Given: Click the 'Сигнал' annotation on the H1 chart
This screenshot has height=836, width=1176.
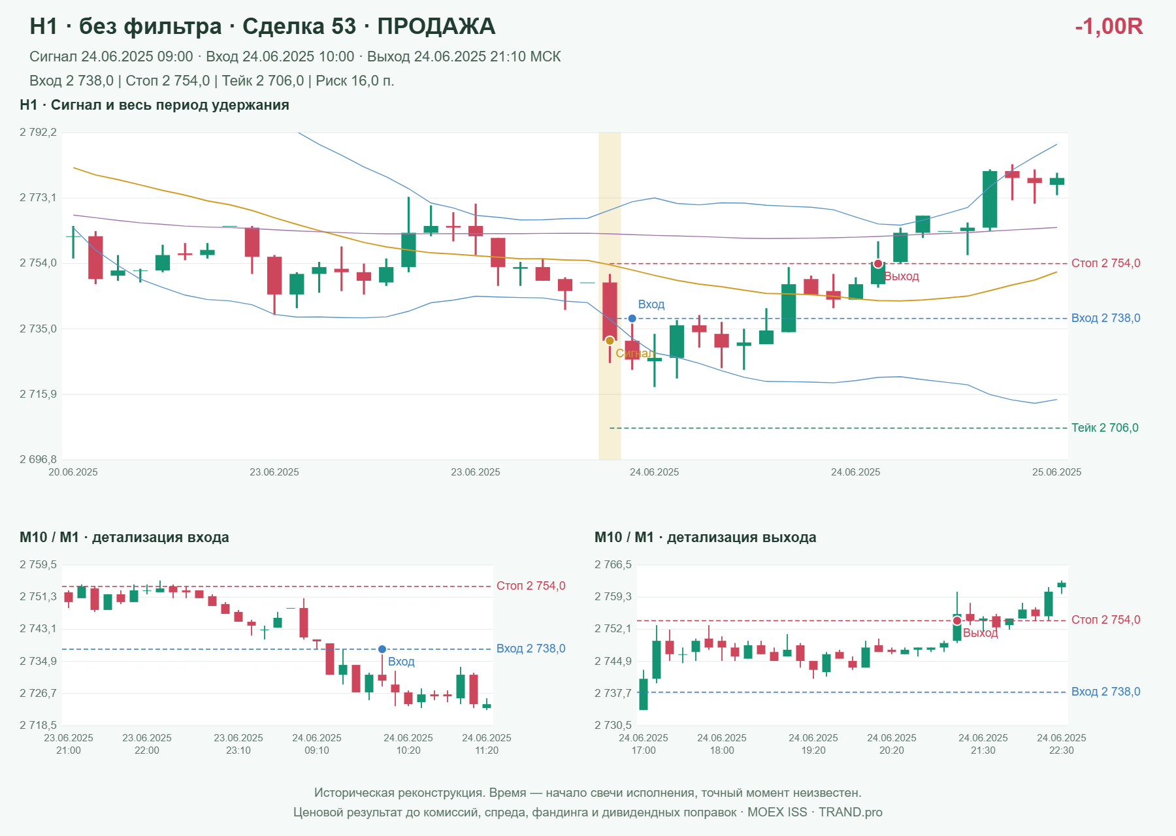Looking at the screenshot, I should [634, 353].
